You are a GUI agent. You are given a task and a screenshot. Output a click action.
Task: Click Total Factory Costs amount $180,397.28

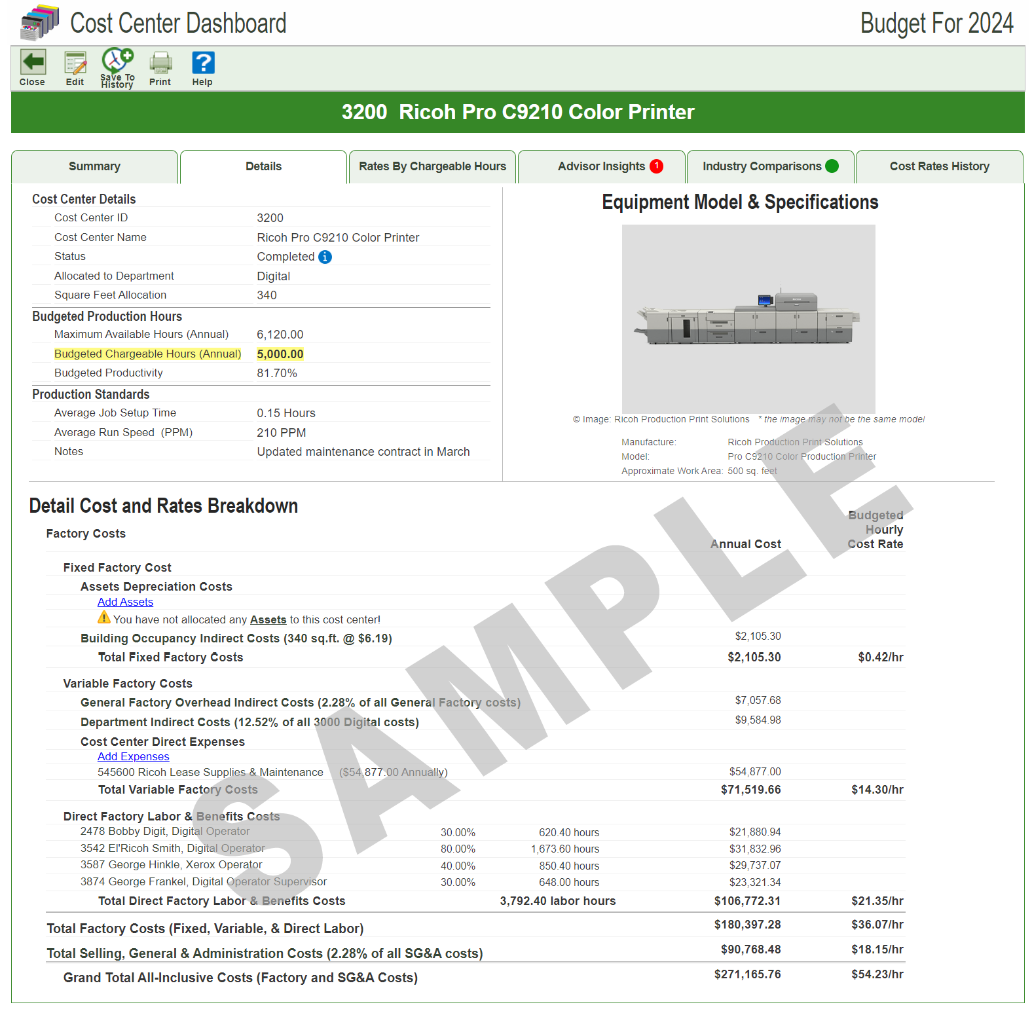point(747,925)
